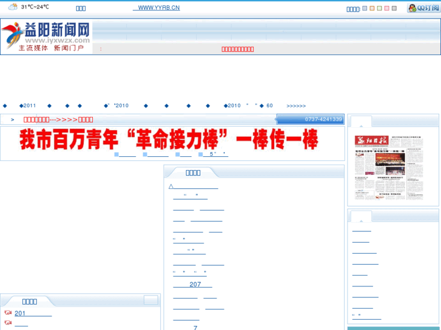Open the ticker item ending with 60
This screenshot has width=441, height=330.
click(x=266, y=105)
